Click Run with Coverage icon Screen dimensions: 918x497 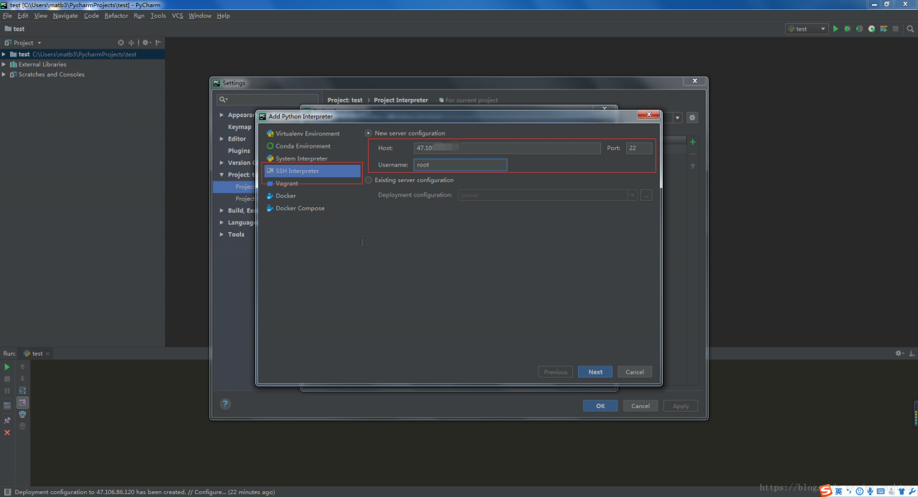click(859, 29)
